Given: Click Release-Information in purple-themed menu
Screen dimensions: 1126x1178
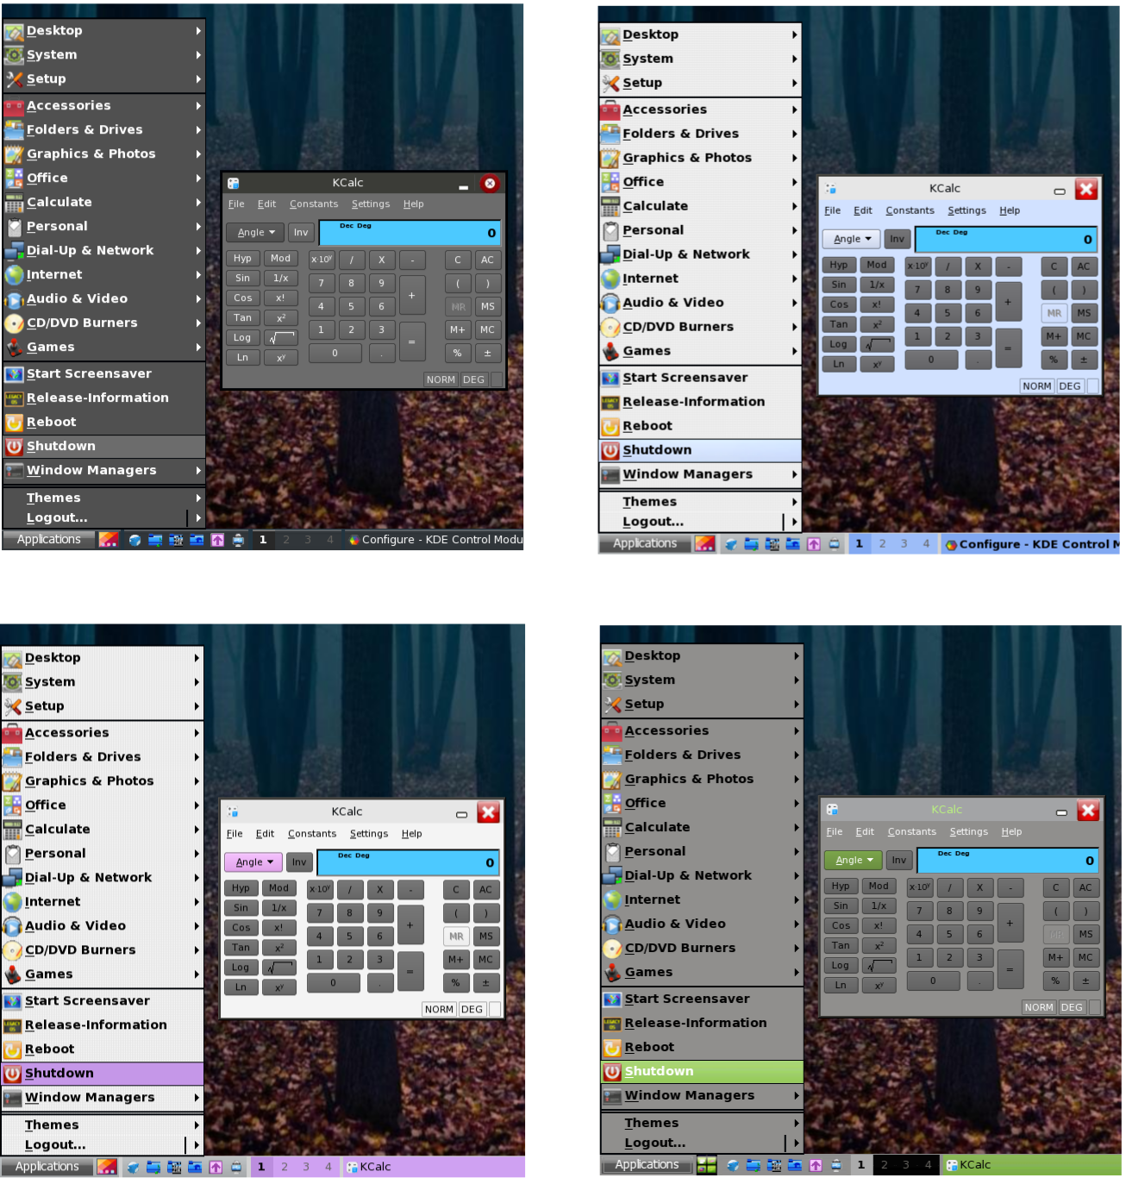Looking at the screenshot, I should [102, 1024].
